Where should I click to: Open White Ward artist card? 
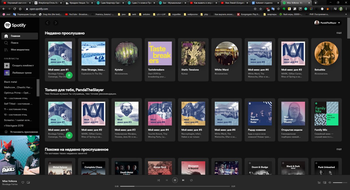click(227, 60)
